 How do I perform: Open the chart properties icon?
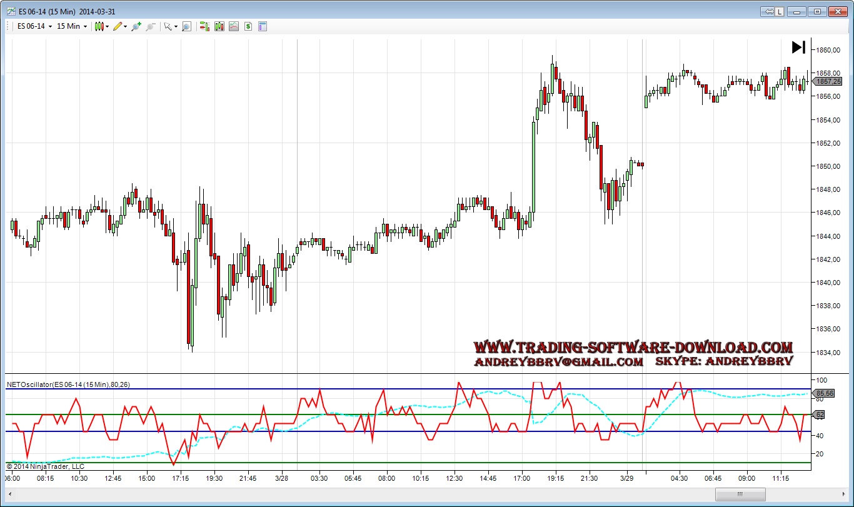coord(263,26)
